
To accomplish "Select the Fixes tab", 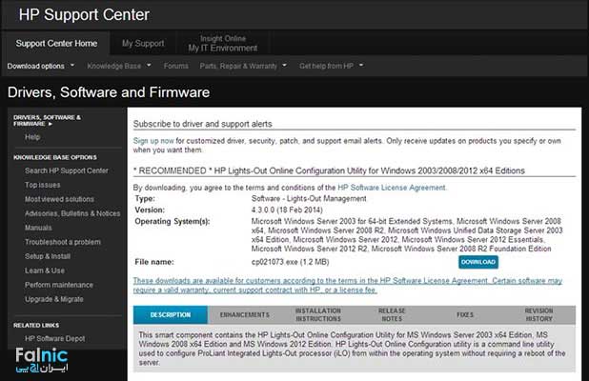I will click(464, 314).
